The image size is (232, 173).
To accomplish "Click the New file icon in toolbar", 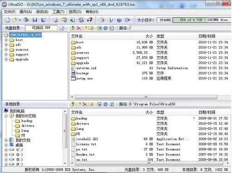I will 7,20.
